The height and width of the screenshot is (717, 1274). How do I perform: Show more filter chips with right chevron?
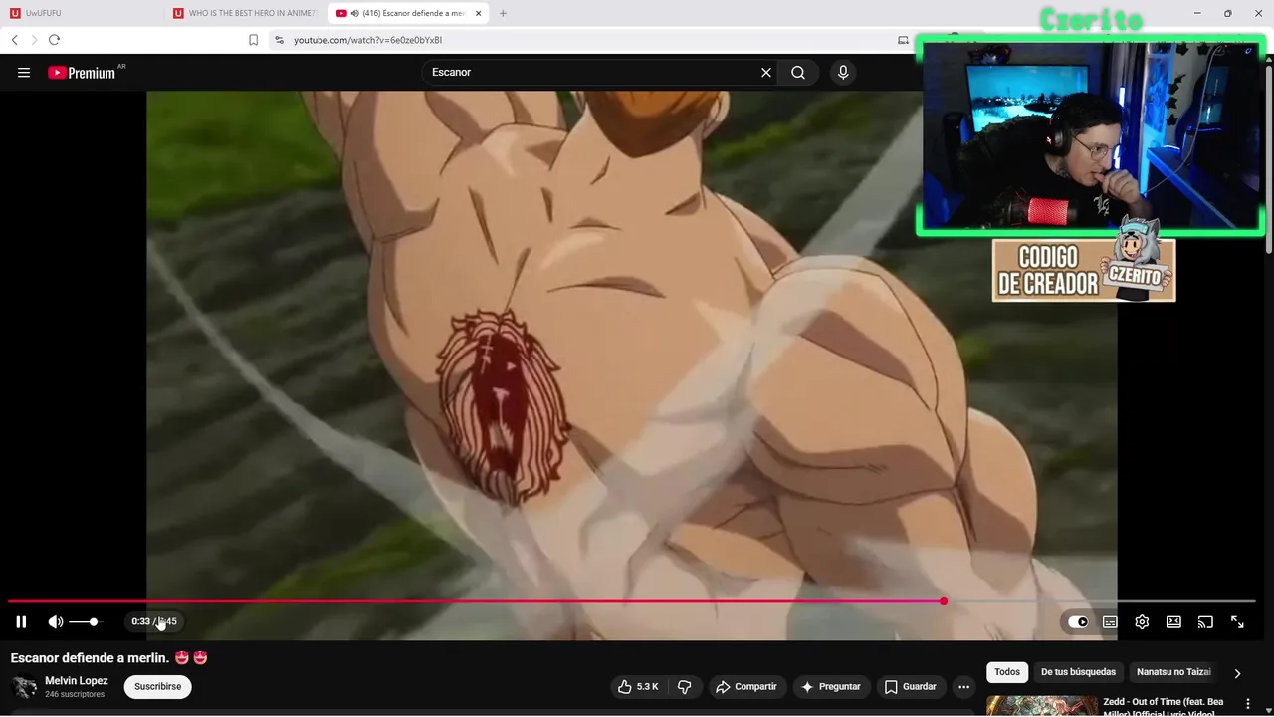1237,673
